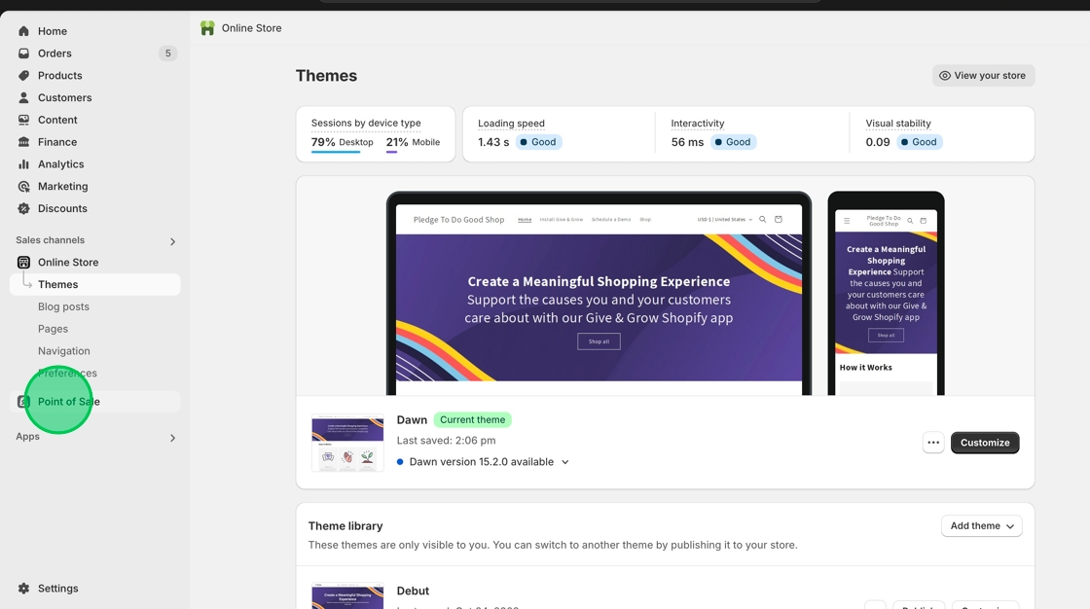This screenshot has height=609, width=1090.
Task: Open Point of Sale channel
Action: [95, 401]
